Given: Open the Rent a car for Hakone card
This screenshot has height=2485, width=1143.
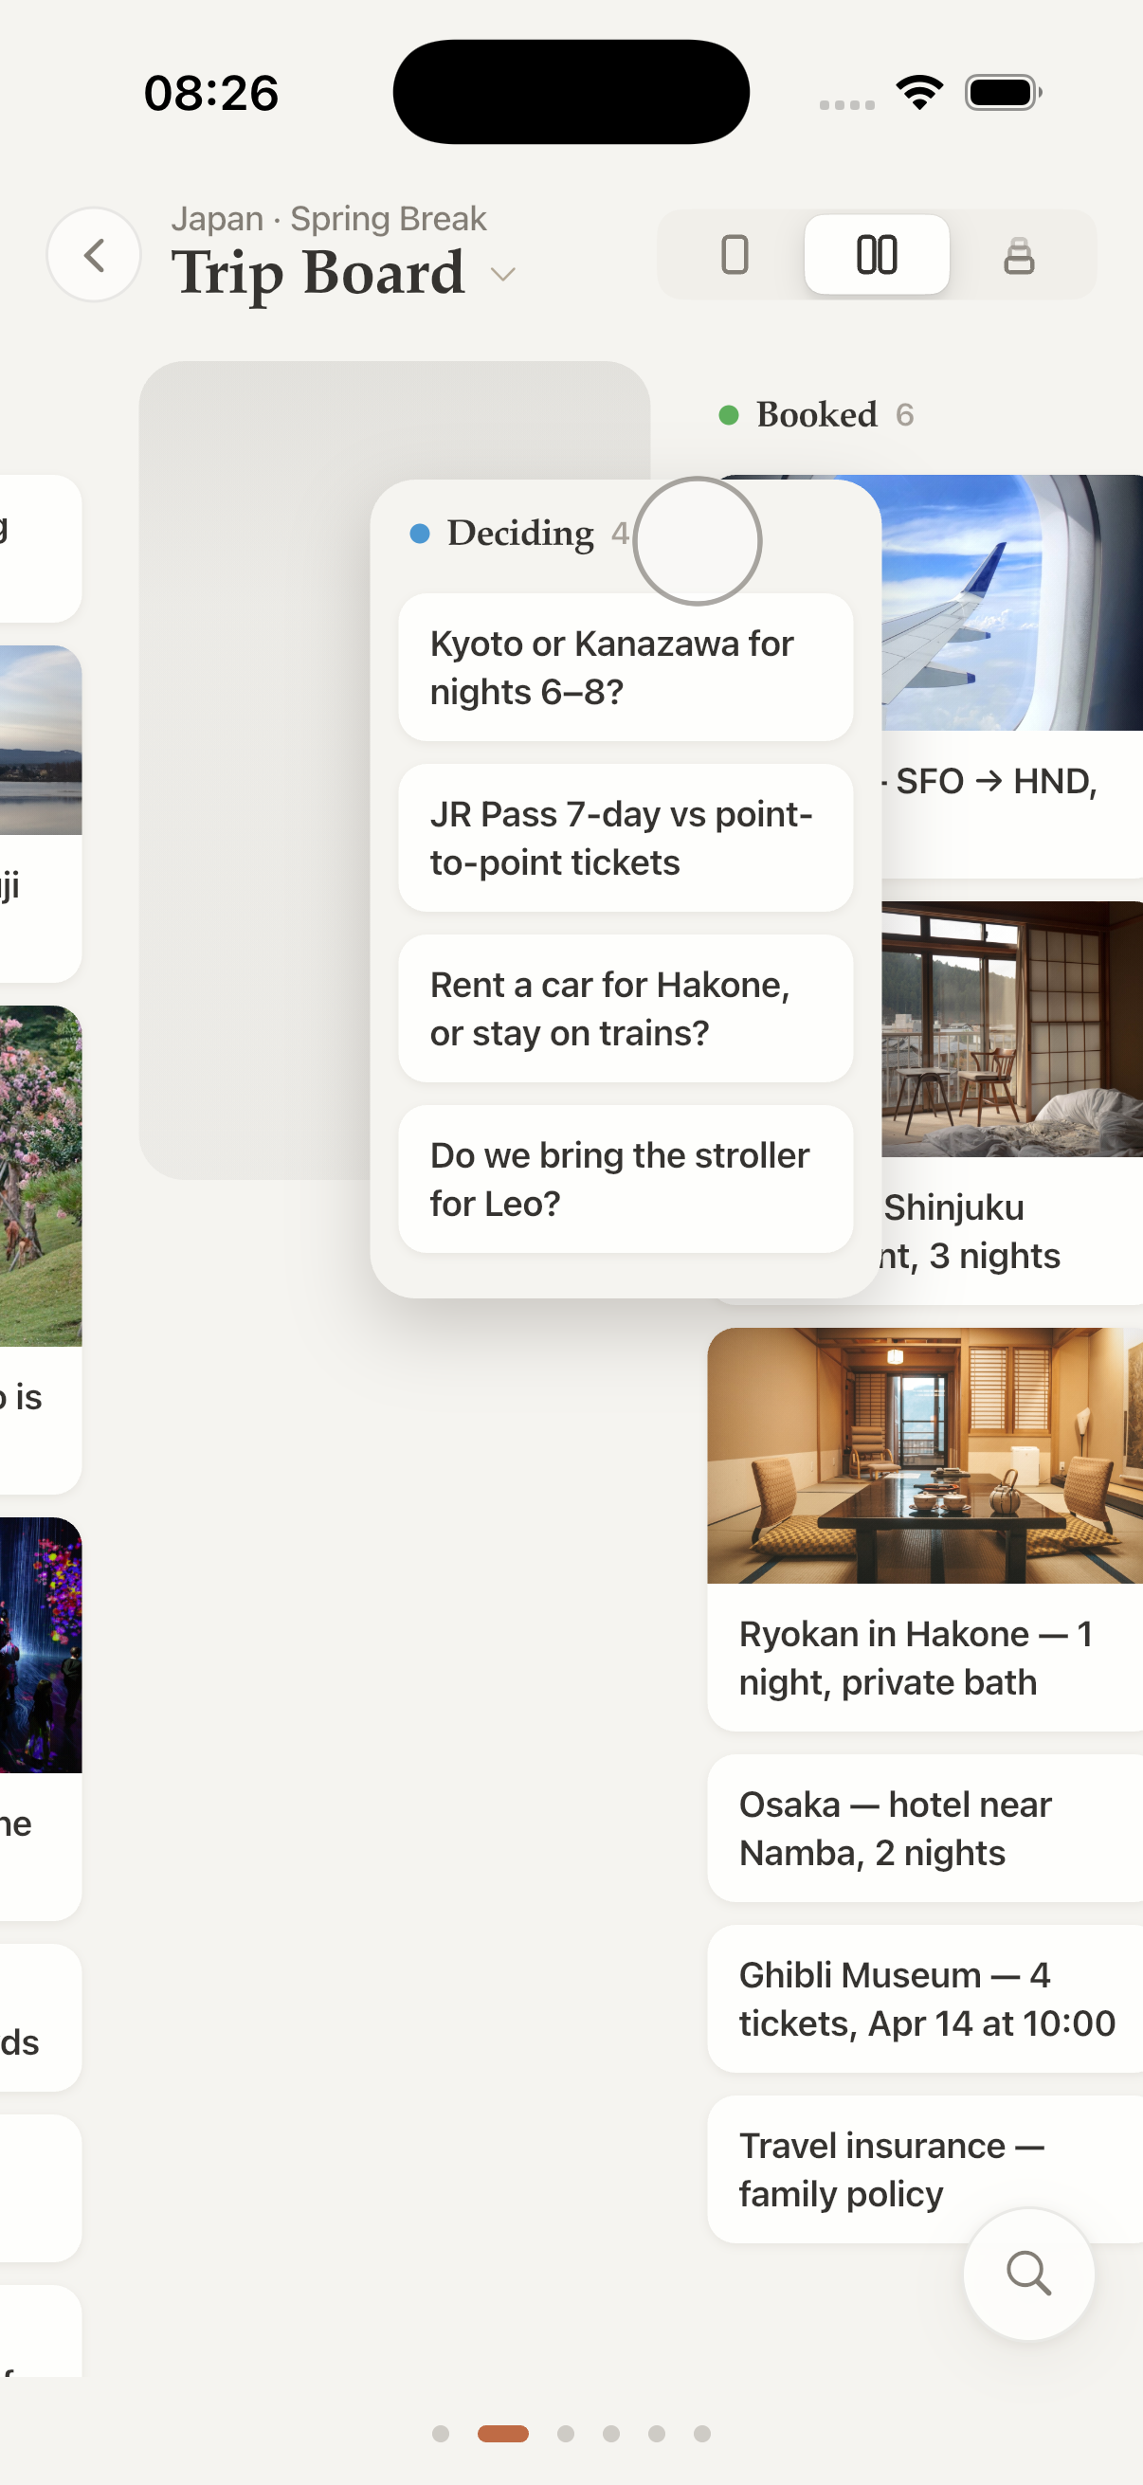Looking at the screenshot, I should click(625, 1009).
